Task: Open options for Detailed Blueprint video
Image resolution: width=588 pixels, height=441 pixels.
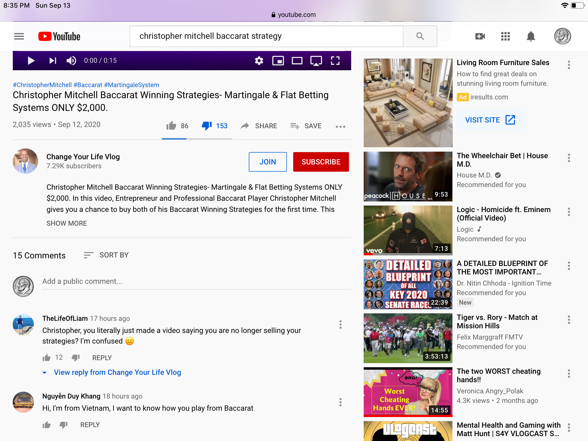Action: pyautogui.click(x=569, y=266)
